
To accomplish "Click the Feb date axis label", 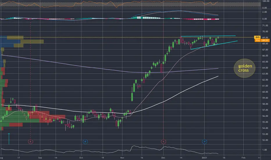I will 243,158.
